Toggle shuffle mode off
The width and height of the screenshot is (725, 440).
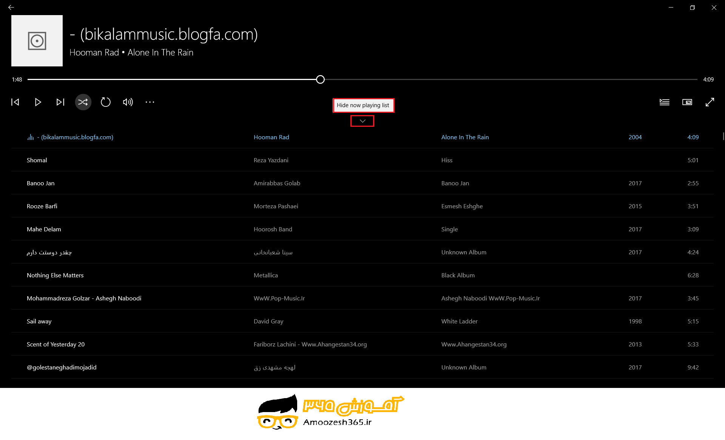pyautogui.click(x=83, y=102)
